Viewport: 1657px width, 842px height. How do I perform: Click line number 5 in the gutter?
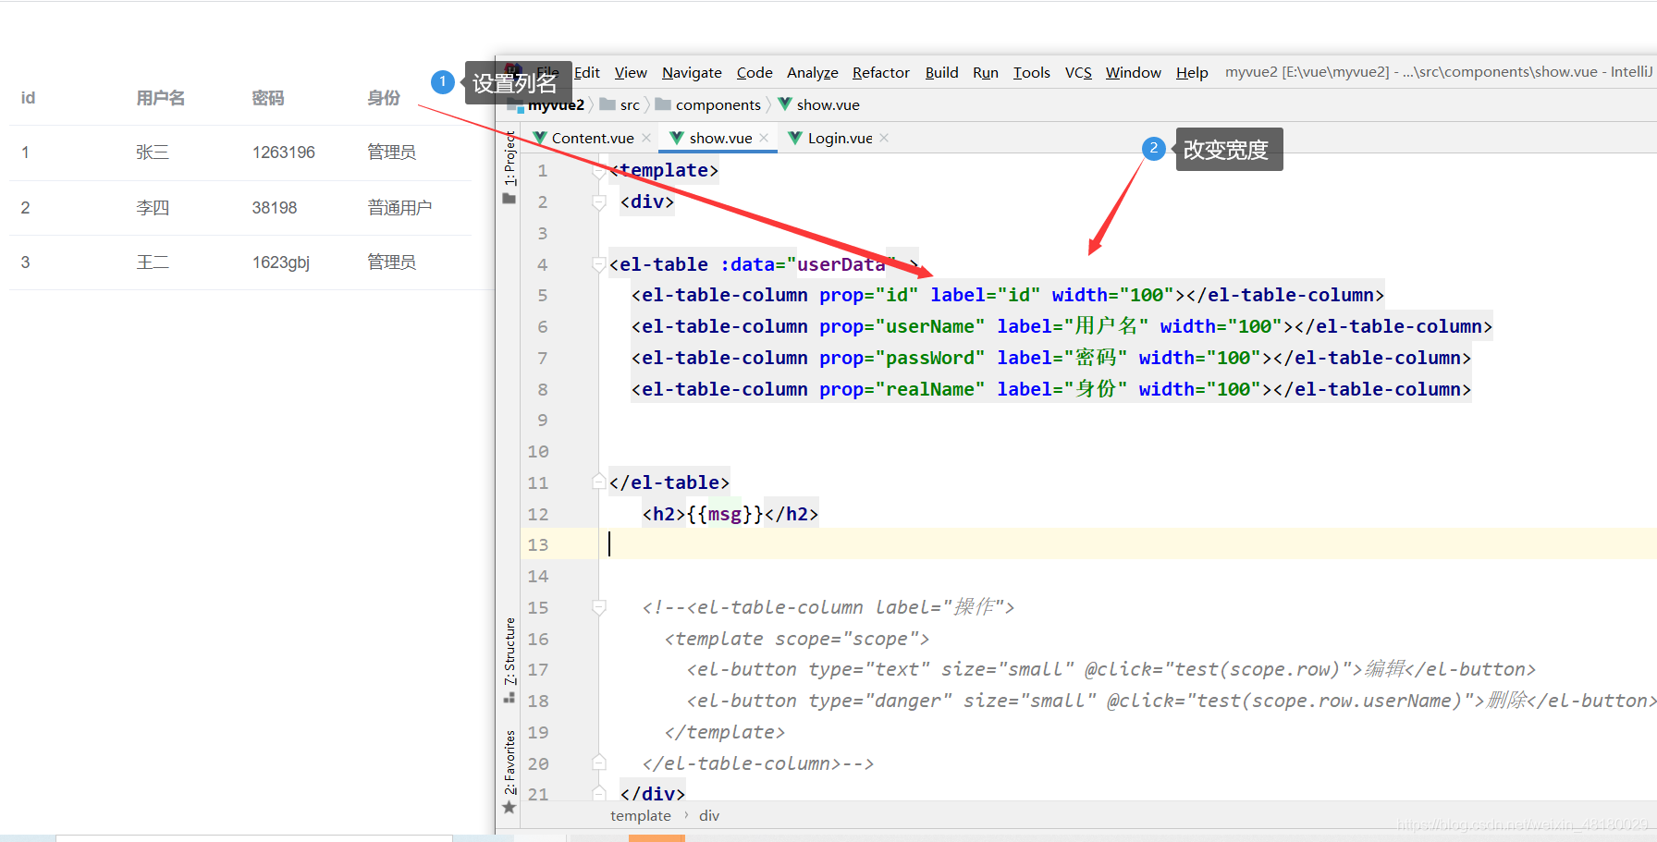coord(543,296)
